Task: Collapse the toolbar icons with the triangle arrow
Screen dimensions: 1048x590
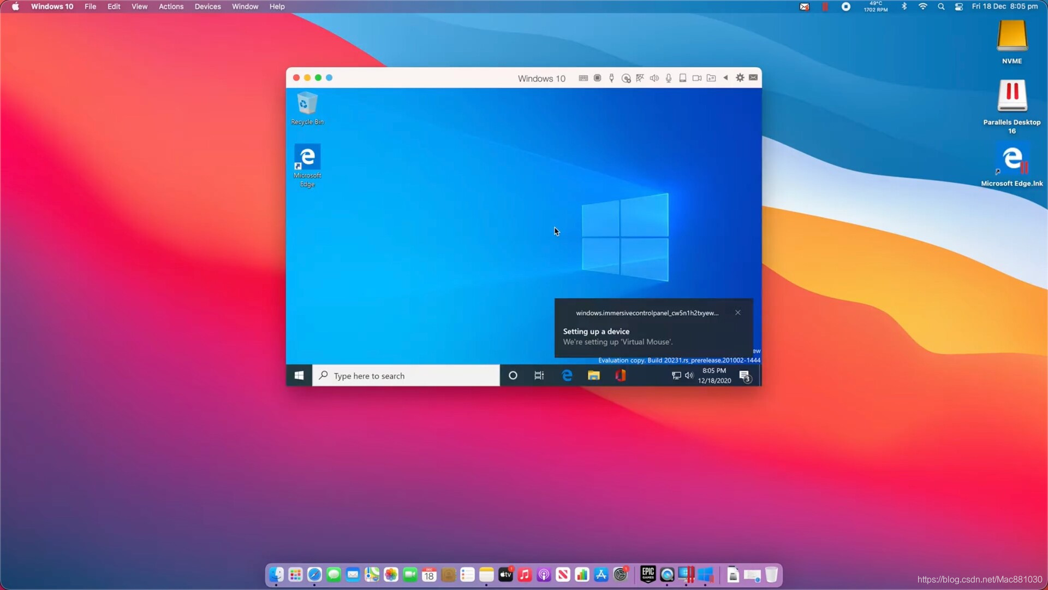Action: pos(725,78)
